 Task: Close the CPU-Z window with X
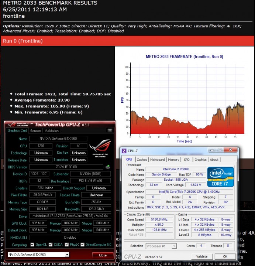[x=231, y=150]
